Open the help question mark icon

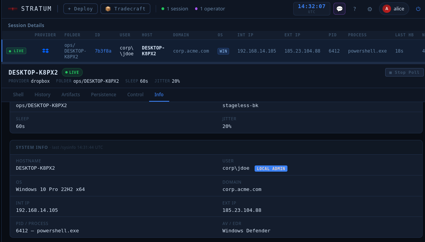(355, 9)
